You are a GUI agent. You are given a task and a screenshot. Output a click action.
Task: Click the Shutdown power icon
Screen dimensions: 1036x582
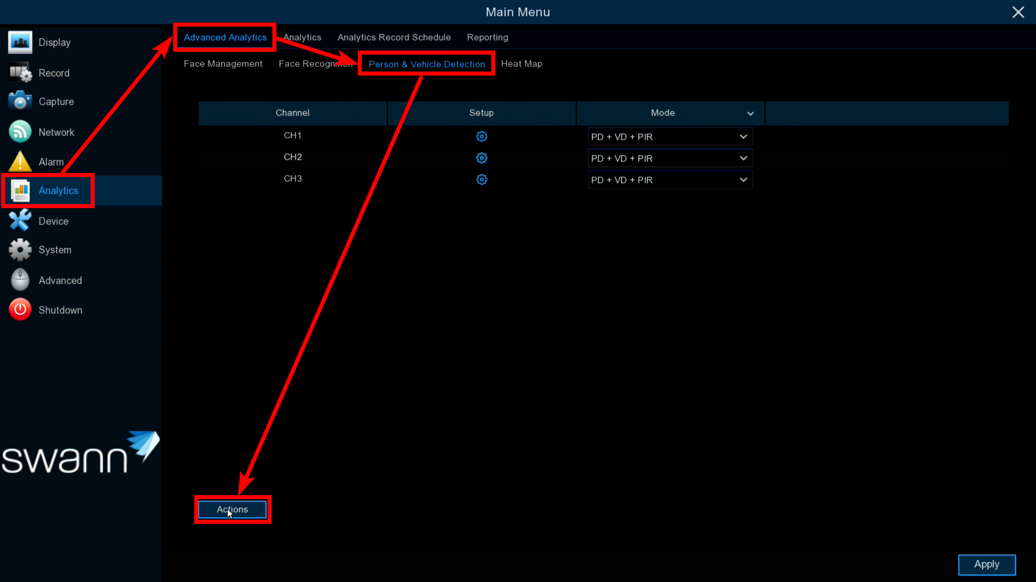pyautogui.click(x=20, y=310)
